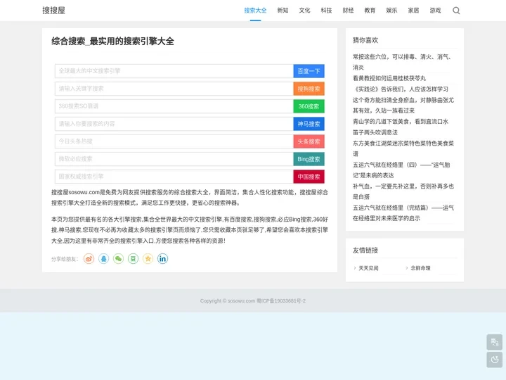Open the 搜索大全 nav tab
This screenshot has height=380, width=506.
255,11
